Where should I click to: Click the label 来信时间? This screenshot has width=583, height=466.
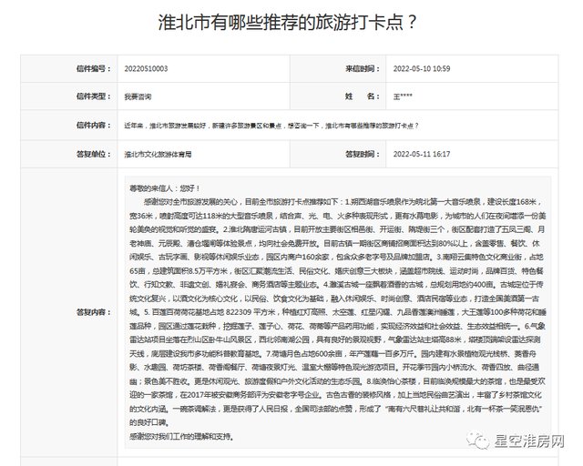[x=363, y=69]
